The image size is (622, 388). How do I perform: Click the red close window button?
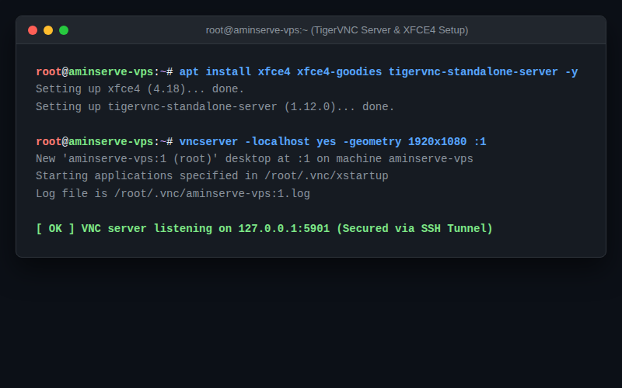tap(33, 30)
